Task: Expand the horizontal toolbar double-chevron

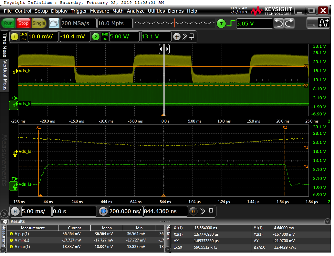Action: point(203,212)
